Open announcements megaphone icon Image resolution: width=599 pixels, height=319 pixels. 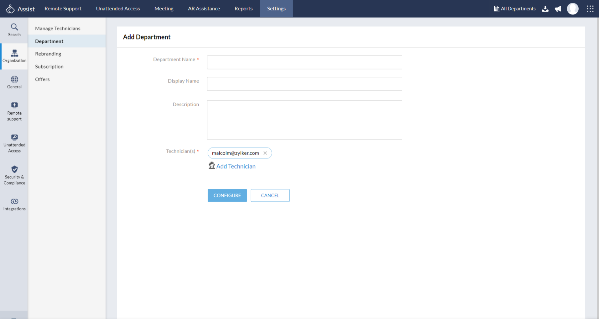pyautogui.click(x=558, y=9)
